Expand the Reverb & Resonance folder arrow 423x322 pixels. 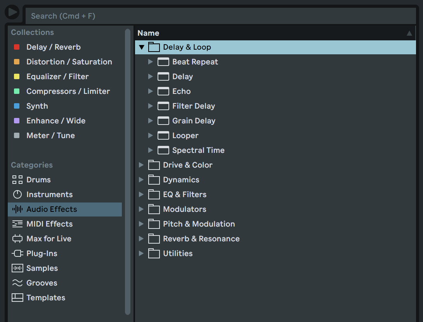point(141,239)
